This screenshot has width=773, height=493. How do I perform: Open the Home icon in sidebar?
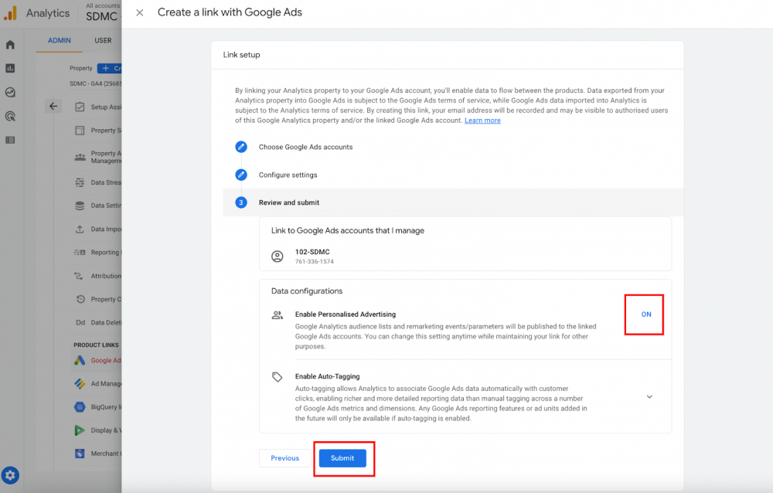pos(10,45)
